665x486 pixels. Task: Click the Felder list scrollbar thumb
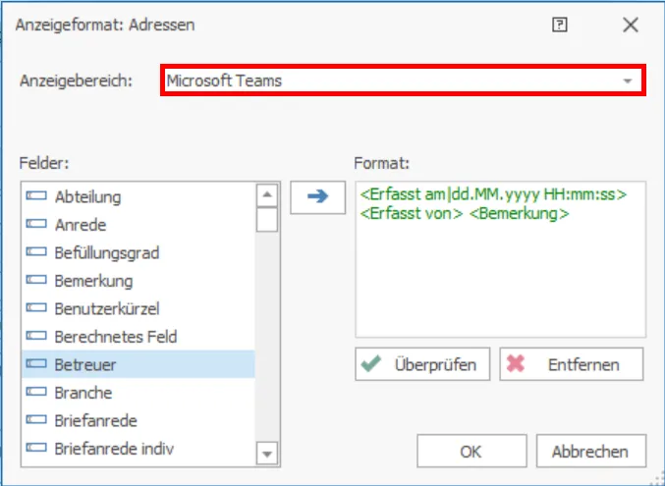267,220
